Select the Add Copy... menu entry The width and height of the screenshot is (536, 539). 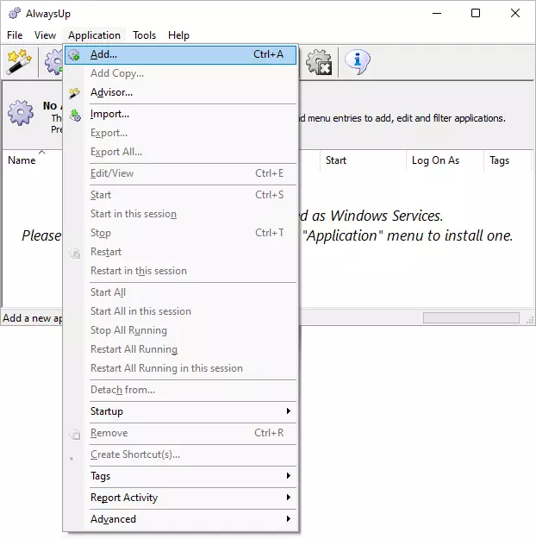point(180,73)
